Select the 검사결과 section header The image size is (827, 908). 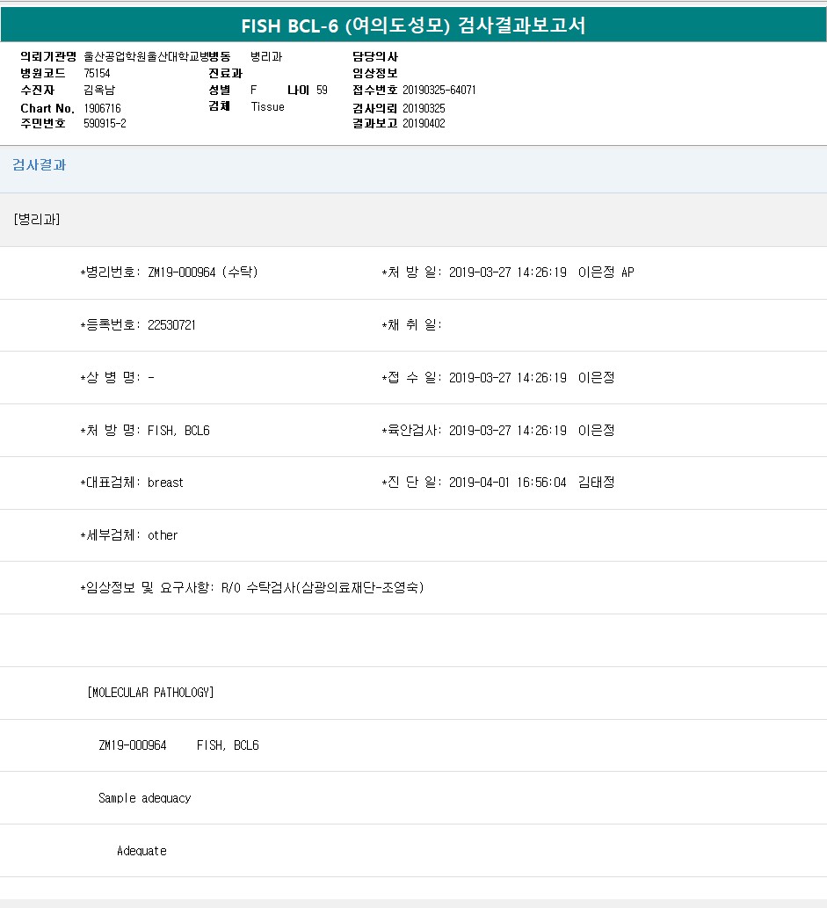click(39, 165)
